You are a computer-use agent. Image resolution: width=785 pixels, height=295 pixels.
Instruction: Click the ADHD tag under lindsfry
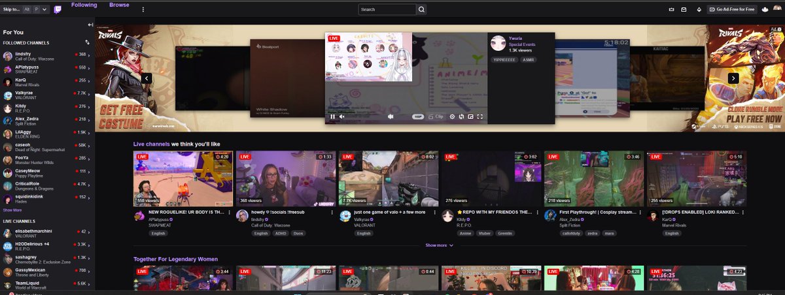282,232
